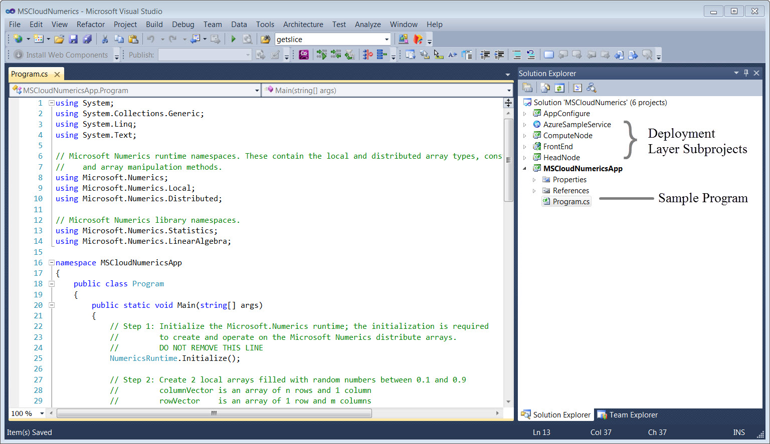Click View Code icon in Solution Explorer

pyautogui.click(x=577, y=88)
